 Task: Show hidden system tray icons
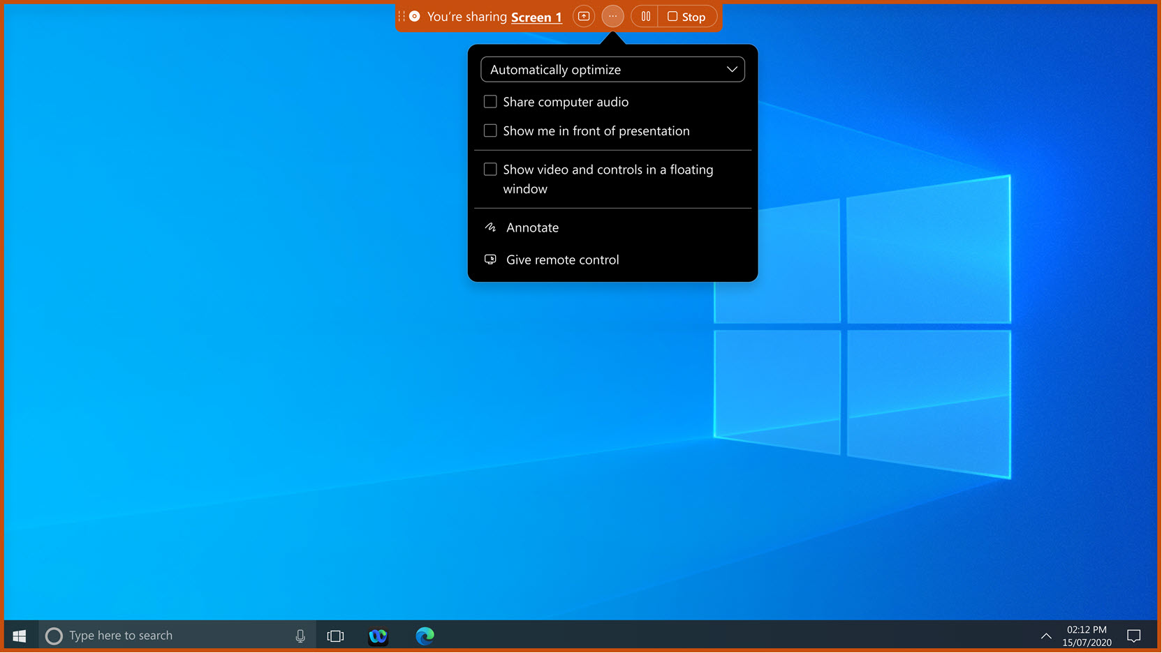[1046, 636]
